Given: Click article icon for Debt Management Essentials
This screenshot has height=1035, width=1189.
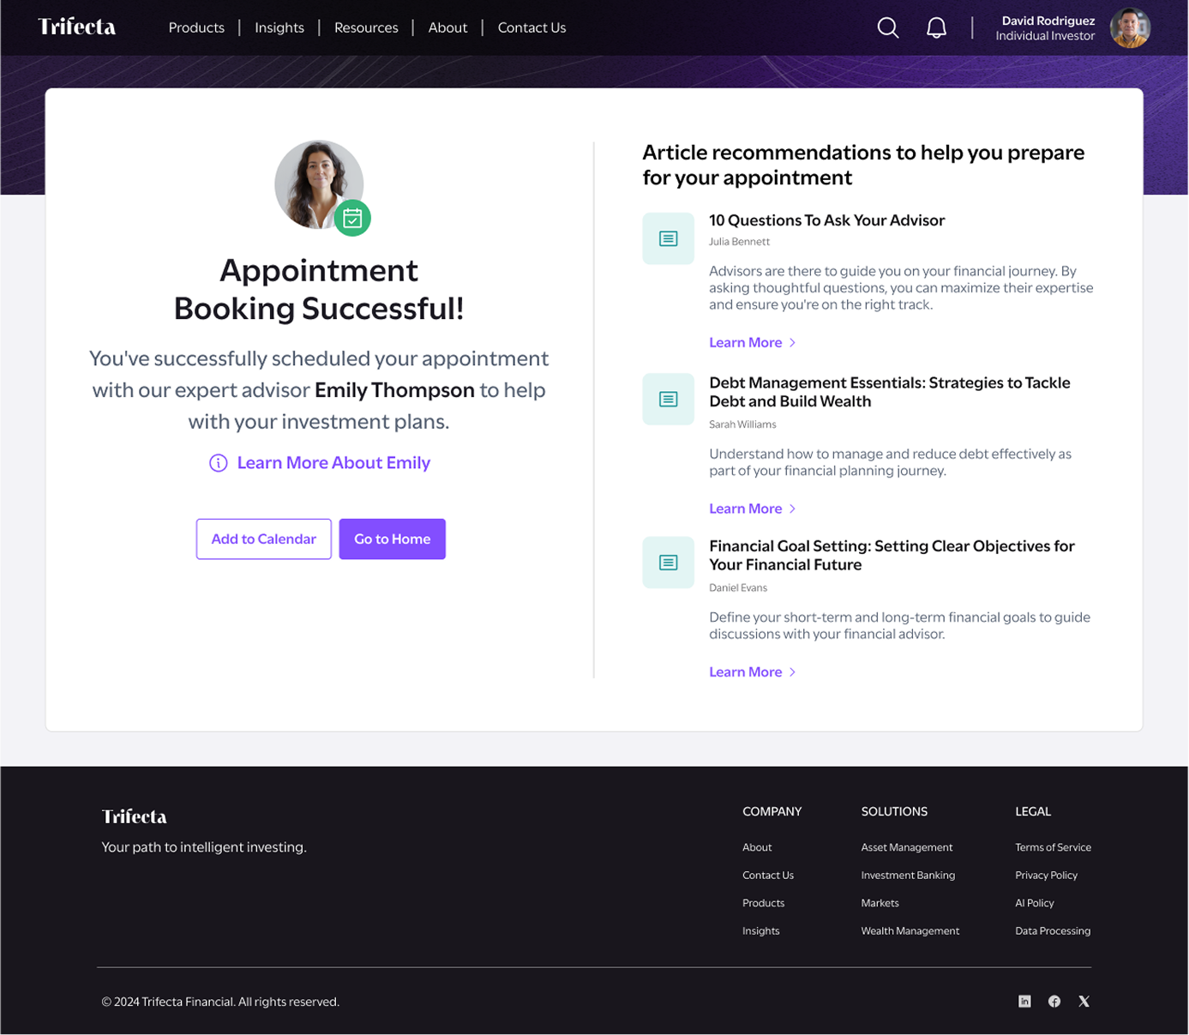Looking at the screenshot, I should point(668,400).
